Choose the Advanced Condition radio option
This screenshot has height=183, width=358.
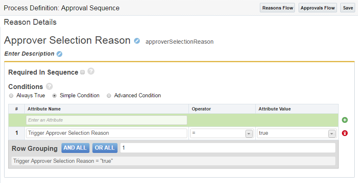pyautogui.click(x=109, y=96)
